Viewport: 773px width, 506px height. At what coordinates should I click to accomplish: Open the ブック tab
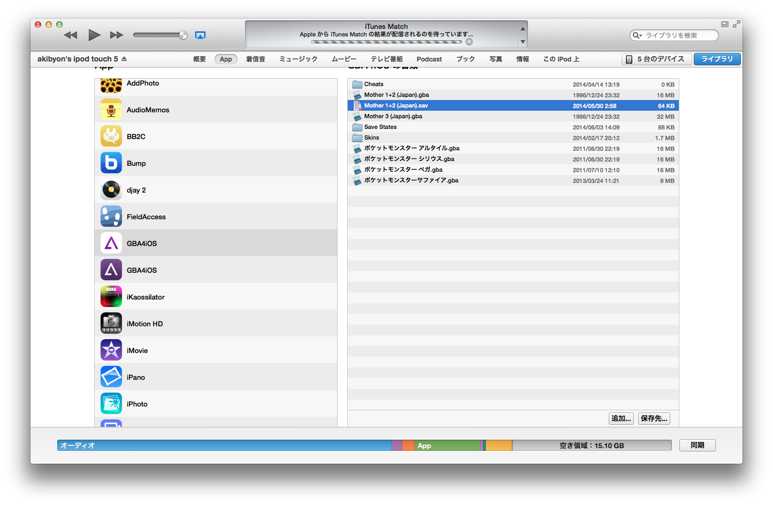(x=465, y=59)
